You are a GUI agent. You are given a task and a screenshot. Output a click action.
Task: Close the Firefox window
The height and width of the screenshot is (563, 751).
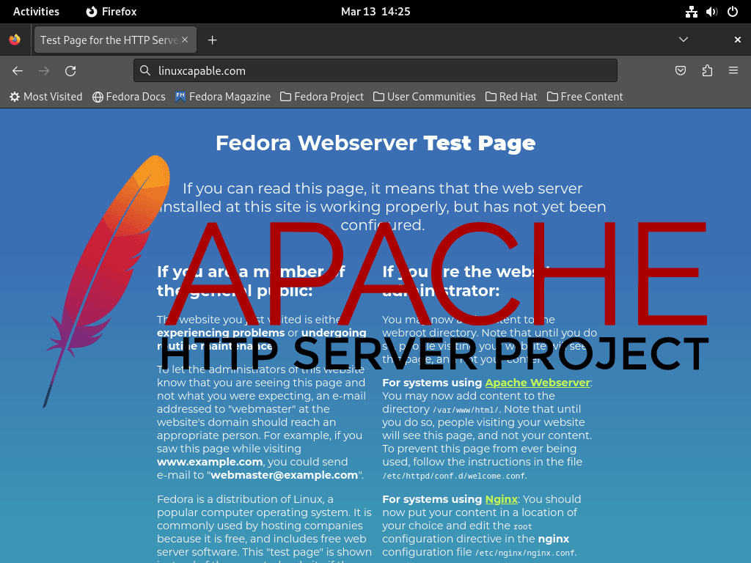tap(738, 40)
